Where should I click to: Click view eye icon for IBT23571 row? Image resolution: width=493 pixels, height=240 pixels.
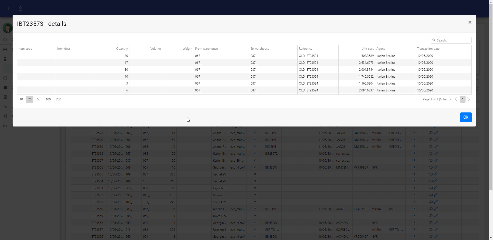(431, 133)
